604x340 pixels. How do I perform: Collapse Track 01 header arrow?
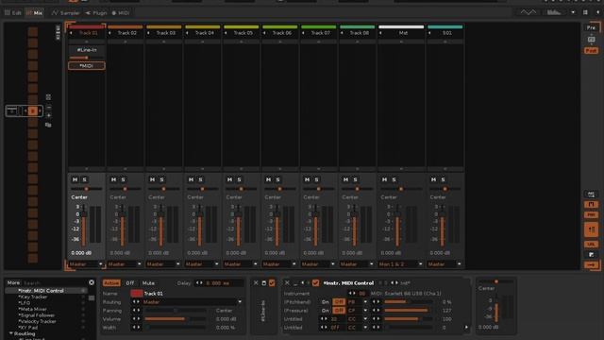(x=72, y=33)
